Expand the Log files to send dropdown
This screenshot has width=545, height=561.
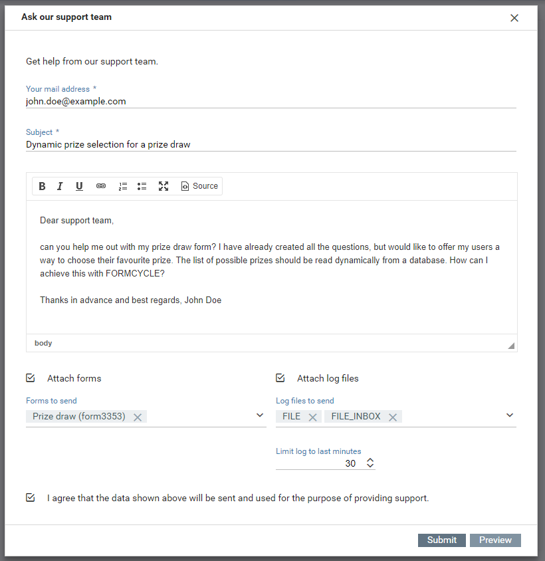pos(510,415)
